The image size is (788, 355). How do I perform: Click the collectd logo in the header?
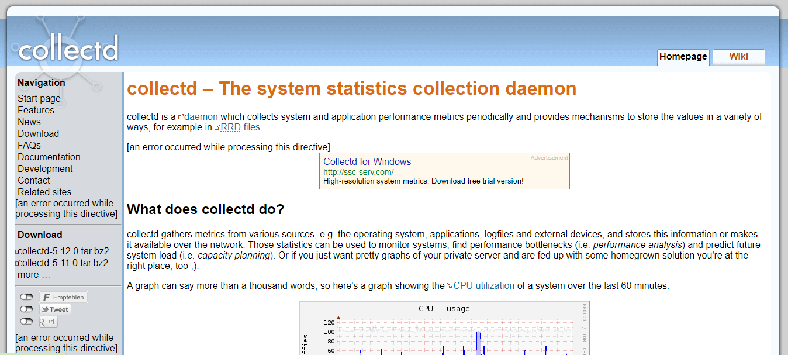click(68, 48)
